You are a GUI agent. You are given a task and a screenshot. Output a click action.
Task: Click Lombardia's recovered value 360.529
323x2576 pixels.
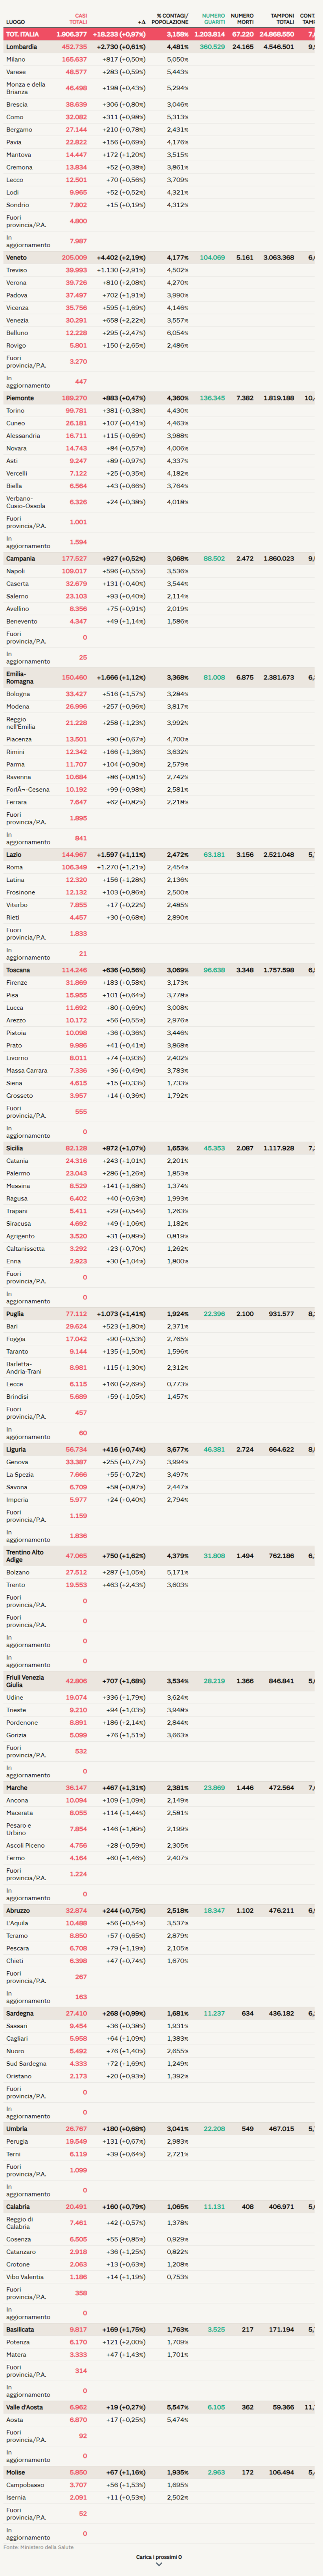click(x=212, y=47)
